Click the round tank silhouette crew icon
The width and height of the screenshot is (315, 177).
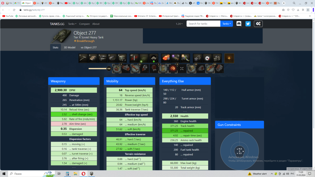pyautogui.click(x=154, y=58)
